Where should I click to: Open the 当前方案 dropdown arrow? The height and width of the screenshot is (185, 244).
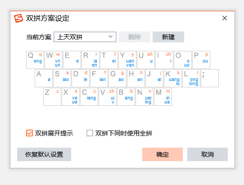tap(110, 37)
